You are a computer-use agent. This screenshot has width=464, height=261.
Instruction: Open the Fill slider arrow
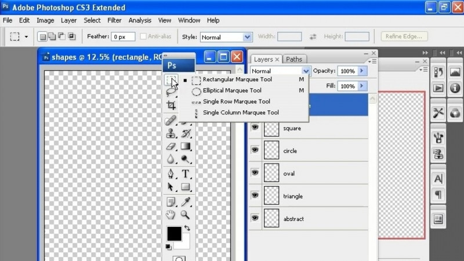pos(361,86)
